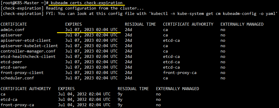Click the 'no' value in lower front-proxy-ca row
The height and width of the screenshot is (108, 279).
click(x=158, y=105)
